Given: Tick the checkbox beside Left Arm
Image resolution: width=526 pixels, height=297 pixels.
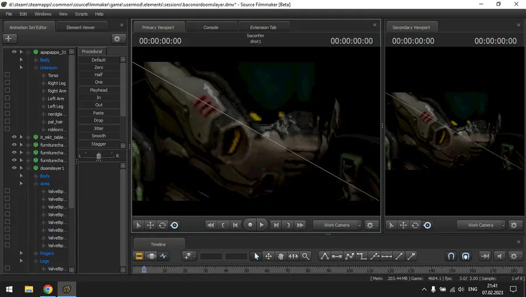Looking at the screenshot, I should (8, 98).
